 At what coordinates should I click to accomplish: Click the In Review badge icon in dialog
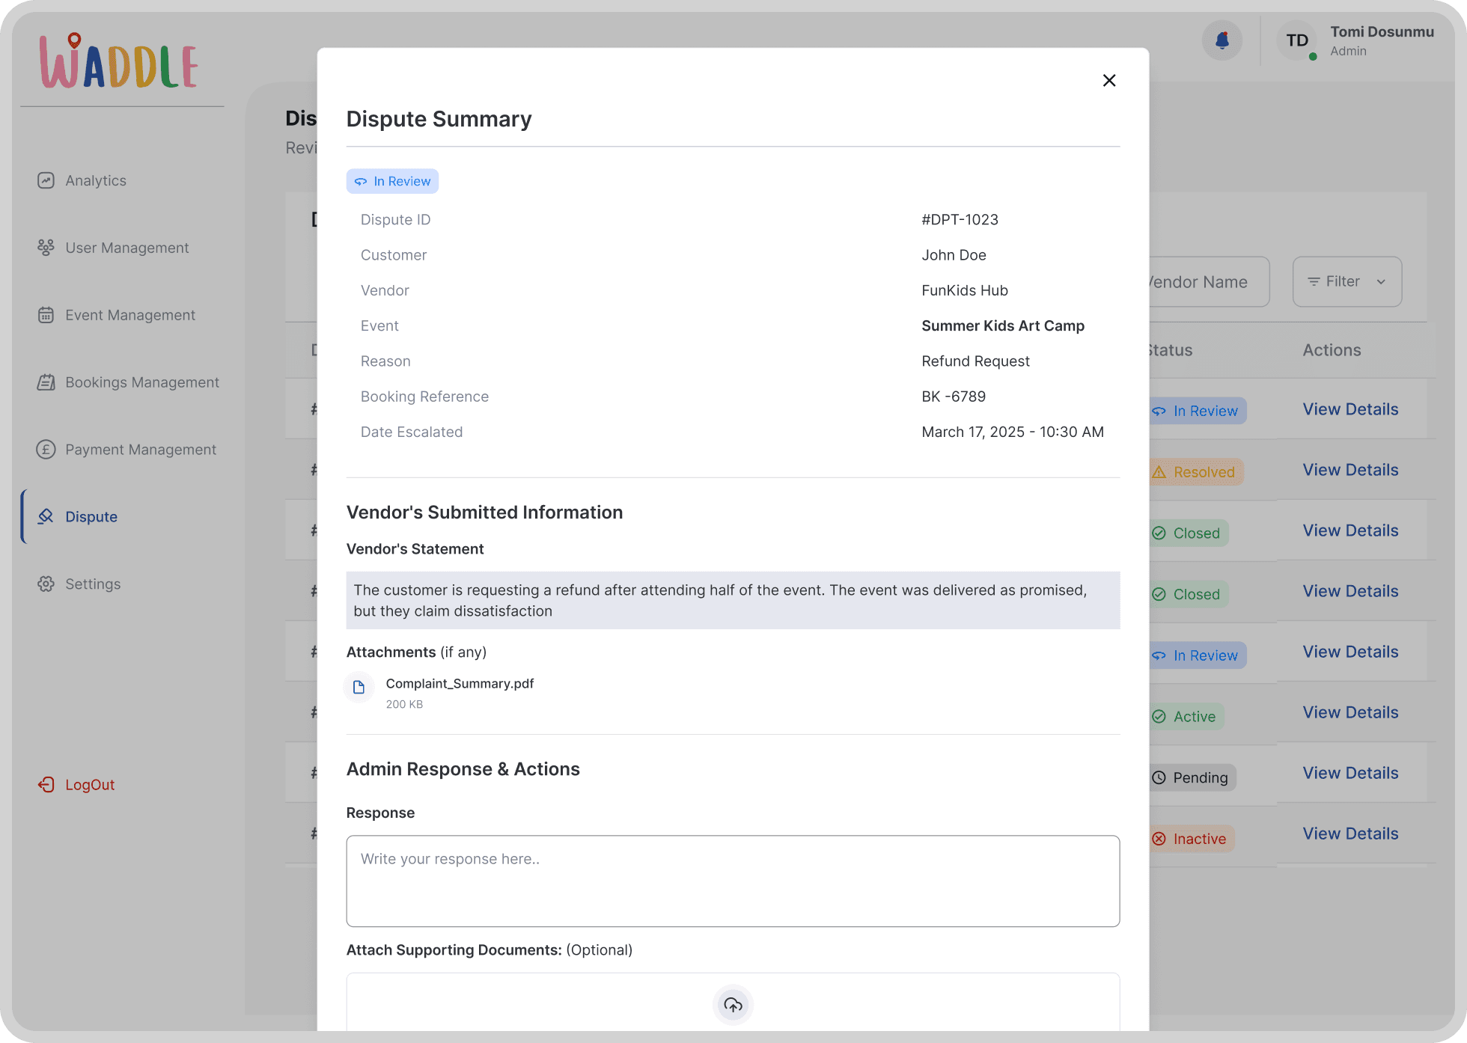361,181
